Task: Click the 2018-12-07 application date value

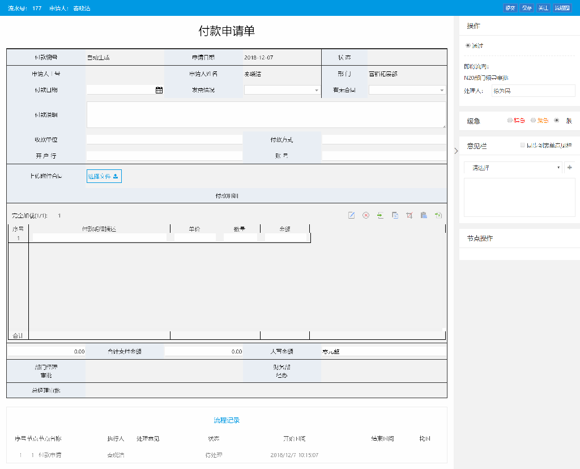Action: point(258,57)
